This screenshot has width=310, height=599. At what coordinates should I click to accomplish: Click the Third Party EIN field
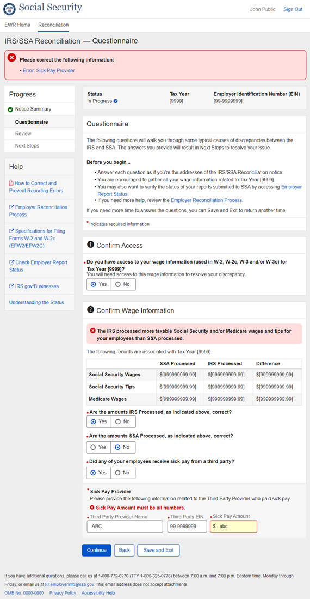click(x=187, y=526)
